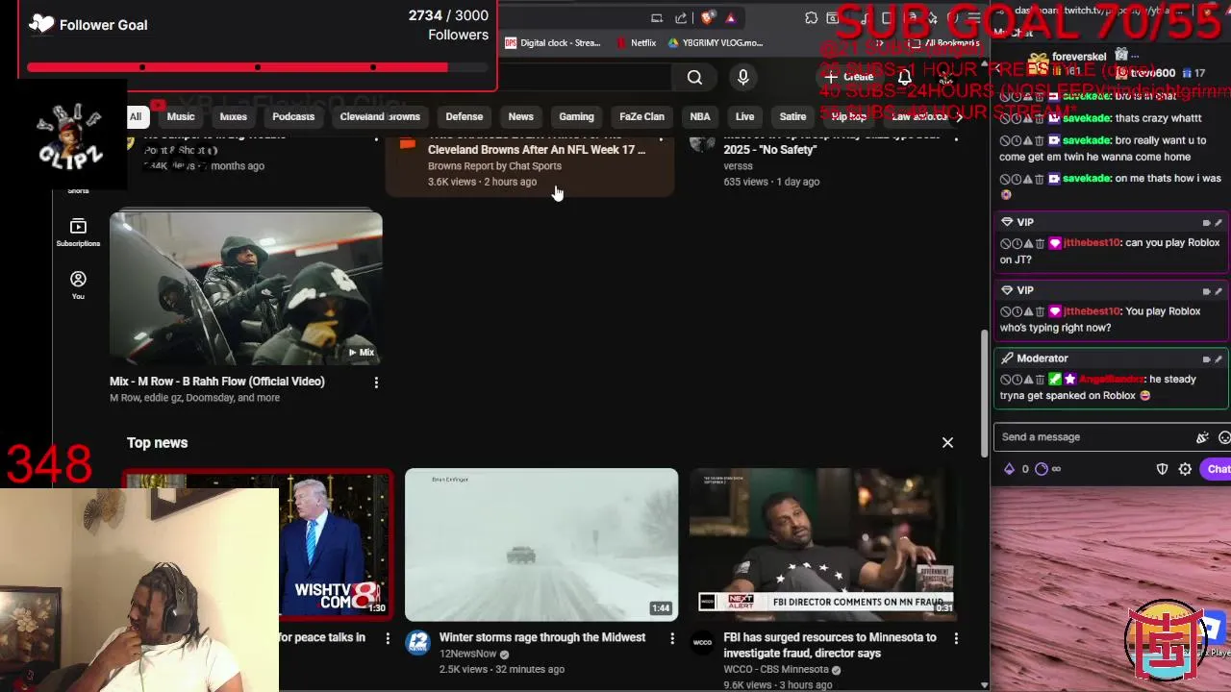Image resolution: width=1231 pixels, height=692 pixels.
Task: Open more options for FBI Minnesota video
Action: (956, 638)
